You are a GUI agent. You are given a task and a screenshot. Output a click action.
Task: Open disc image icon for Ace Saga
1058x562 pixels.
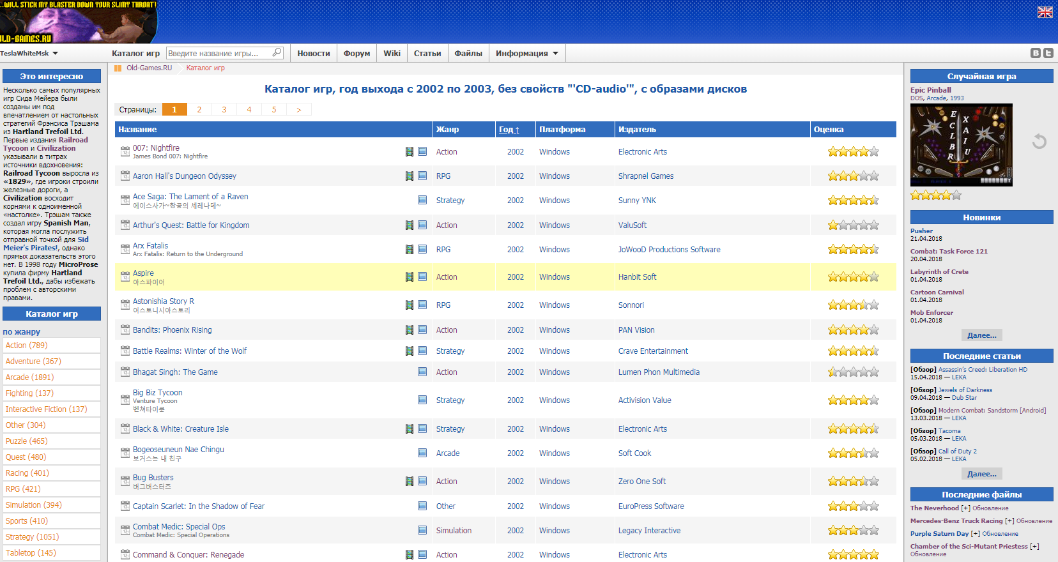click(x=422, y=200)
